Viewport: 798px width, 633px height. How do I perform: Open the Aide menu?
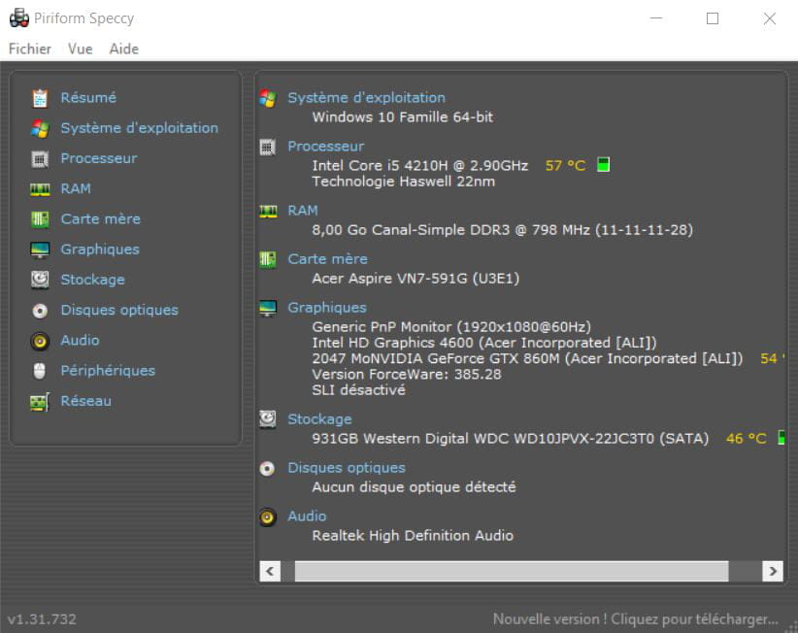[x=123, y=49]
